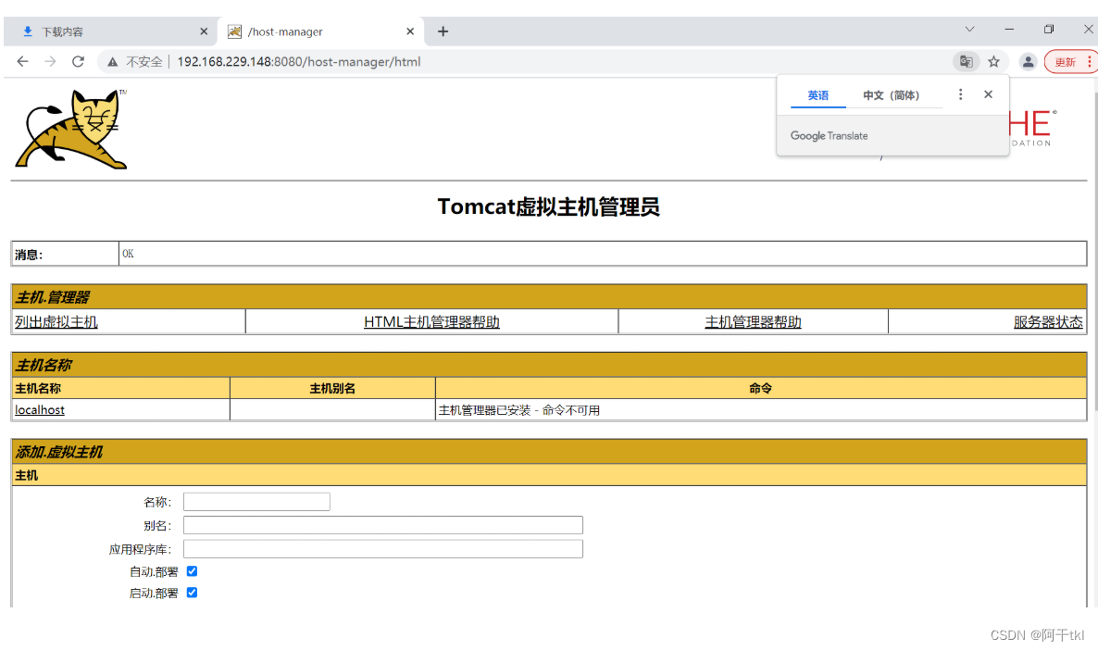
Task: Click the Tomcat cat logo
Action: (x=71, y=130)
